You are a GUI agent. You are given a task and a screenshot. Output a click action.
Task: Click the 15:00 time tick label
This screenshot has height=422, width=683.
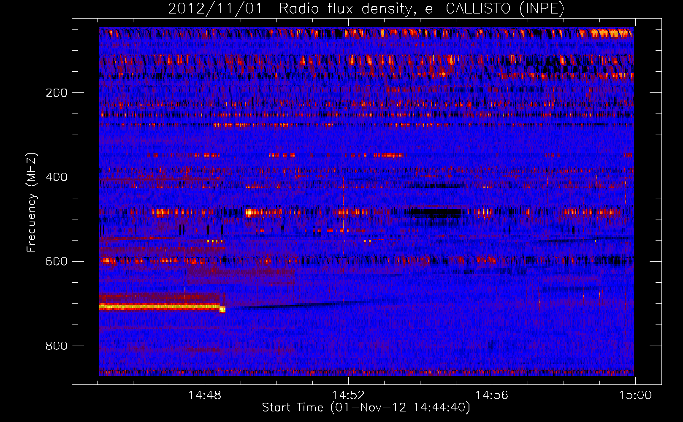[x=635, y=395]
